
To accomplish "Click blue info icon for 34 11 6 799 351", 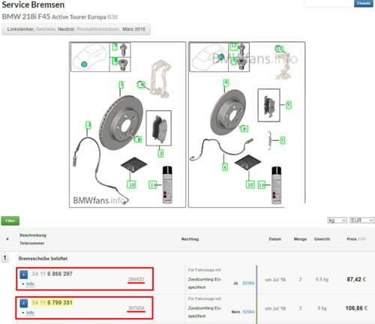I will (24, 303).
